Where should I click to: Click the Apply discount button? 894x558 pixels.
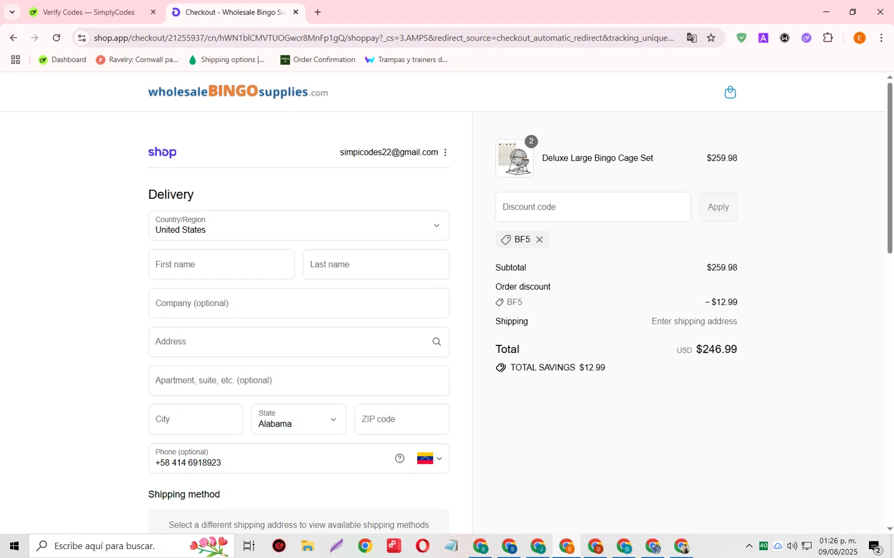(x=718, y=207)
